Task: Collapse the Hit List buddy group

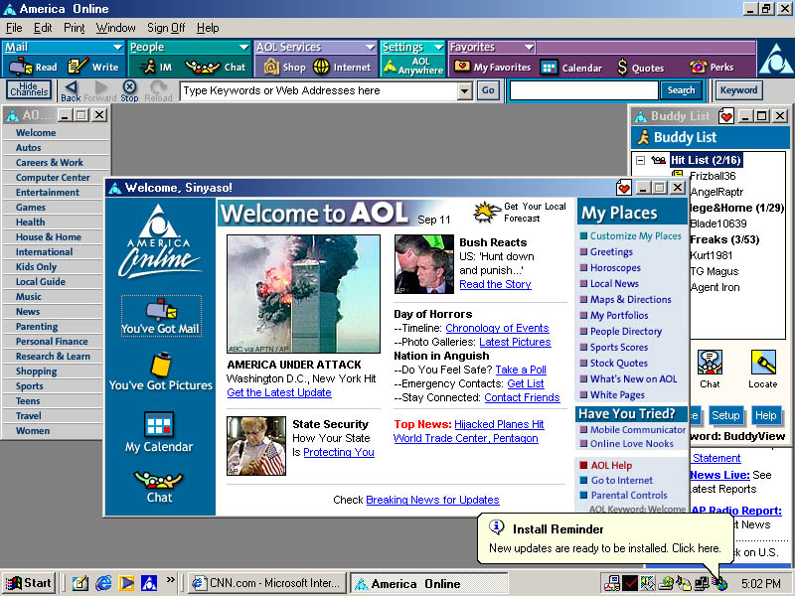Action: pyautogui.click(x=640, y=160)
